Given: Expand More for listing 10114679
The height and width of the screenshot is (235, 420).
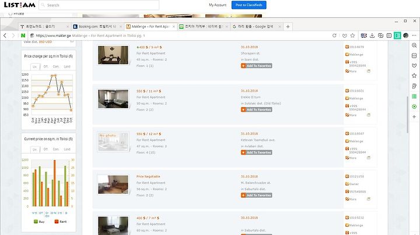Looking at the screenshot, I should click(351, 72).
